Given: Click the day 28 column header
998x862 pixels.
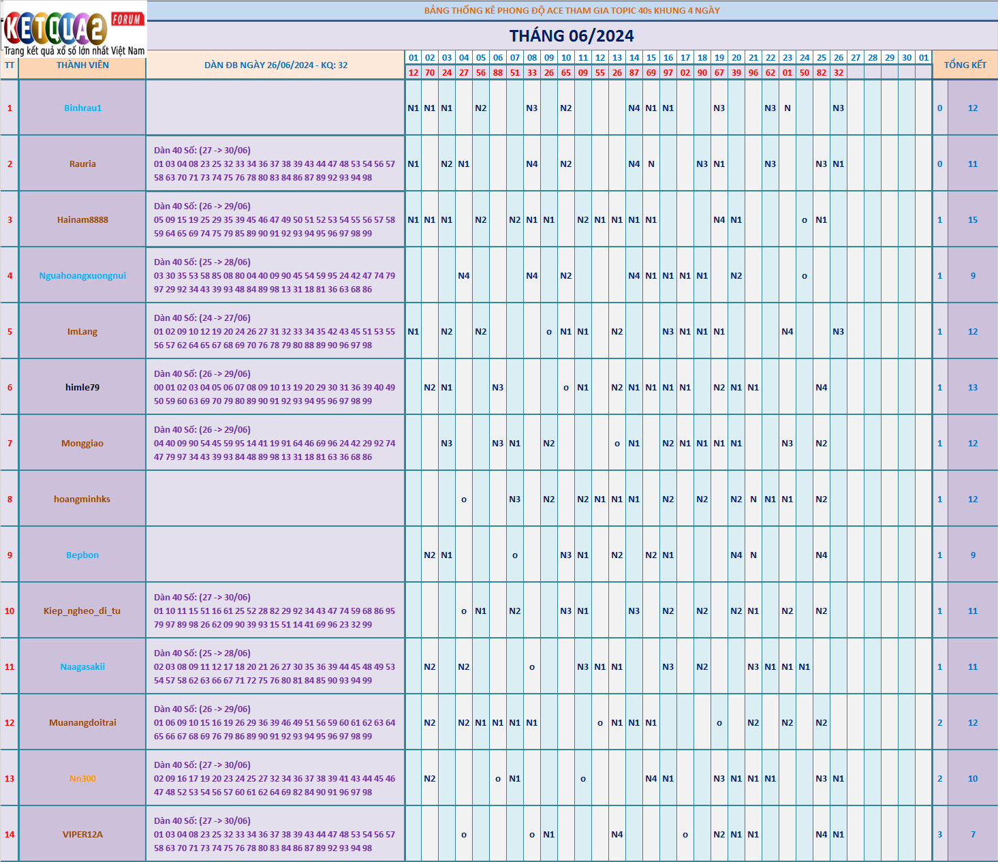Looking at the screenshot, I should 873,58.
